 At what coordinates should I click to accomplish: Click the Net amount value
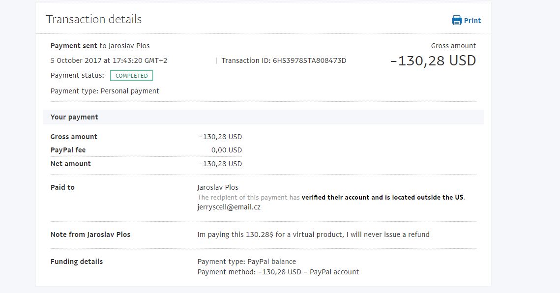click(220, 164)
